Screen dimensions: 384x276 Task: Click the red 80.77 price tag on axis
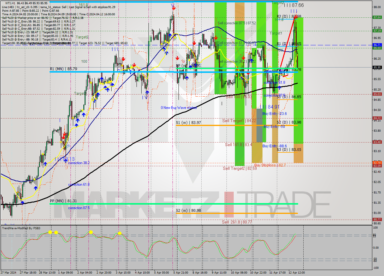tap(377, 219)
